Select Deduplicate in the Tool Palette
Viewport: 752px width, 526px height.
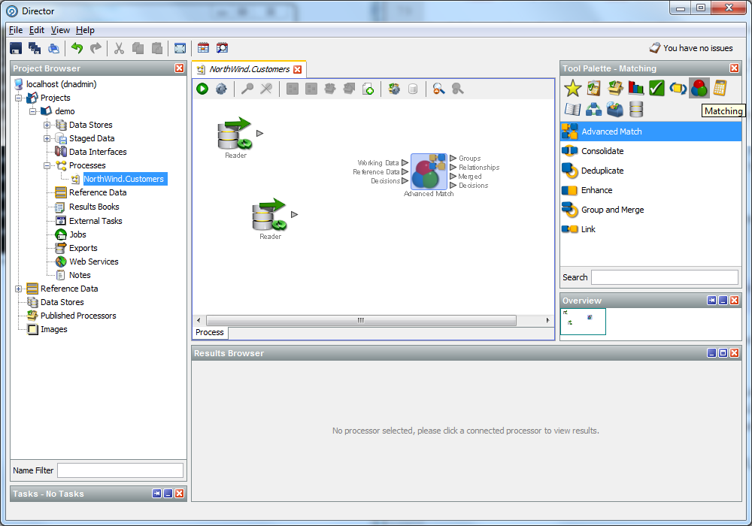650,171
